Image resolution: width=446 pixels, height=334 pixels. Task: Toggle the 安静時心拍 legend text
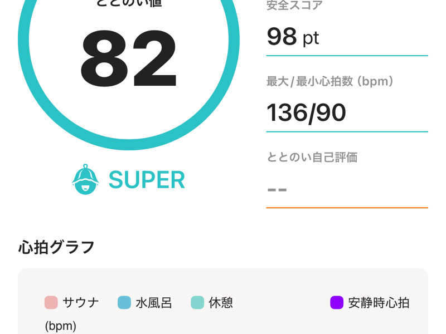point(379,303)
